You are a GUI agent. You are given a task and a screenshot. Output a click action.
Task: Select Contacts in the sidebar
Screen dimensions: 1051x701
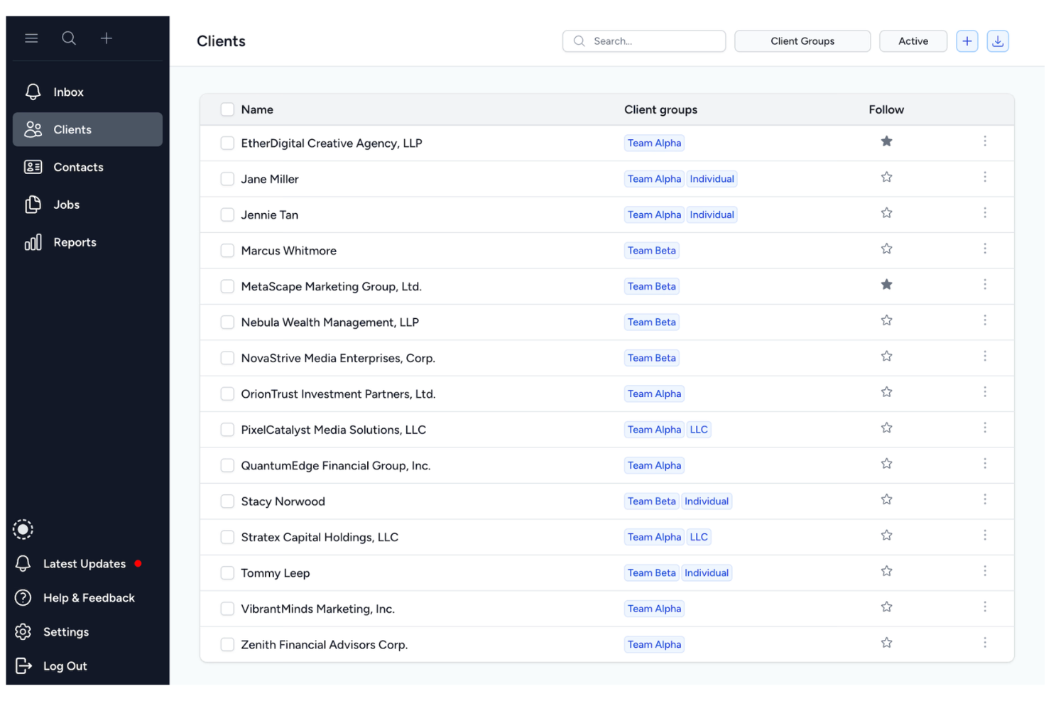(x=78, y=167)
